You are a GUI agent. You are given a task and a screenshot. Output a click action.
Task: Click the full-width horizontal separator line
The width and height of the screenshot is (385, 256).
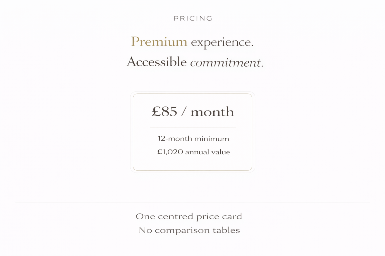[x=192, y=202]
